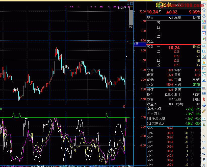Image resolution: width=207 pixels, height=167 pixels.
Task: Switch to 30-minute period
Action: tap(204, 148)
